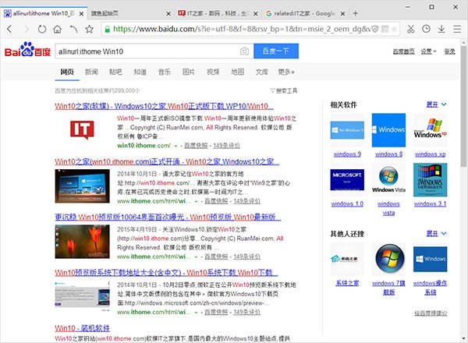
Task: Click the camera icon in Baidu search box
Action: (244, 51)
